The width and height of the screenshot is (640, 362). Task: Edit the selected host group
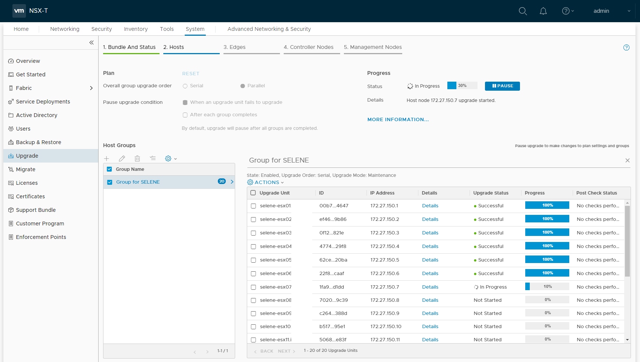click(122, 158)
